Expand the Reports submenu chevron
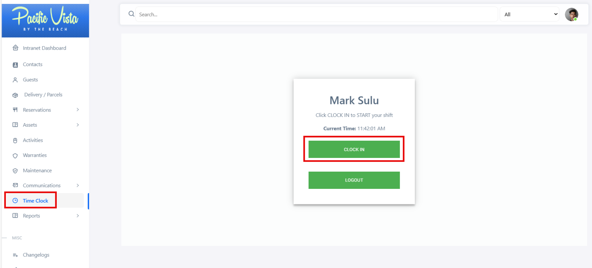This screenshot has height=268, width=592. (x=78, y=216)
